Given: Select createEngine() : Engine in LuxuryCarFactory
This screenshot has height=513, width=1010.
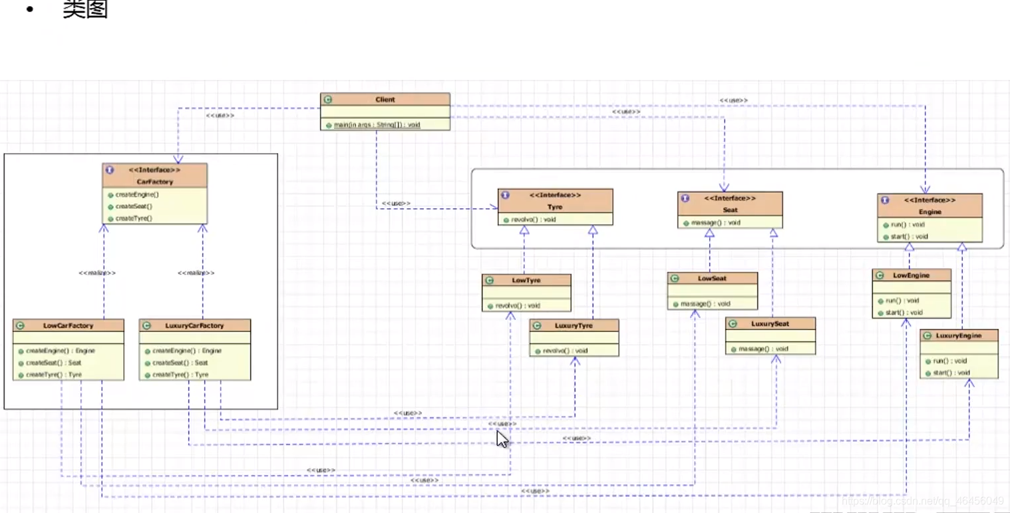Looking at the screenshot, I should point(187,351).
